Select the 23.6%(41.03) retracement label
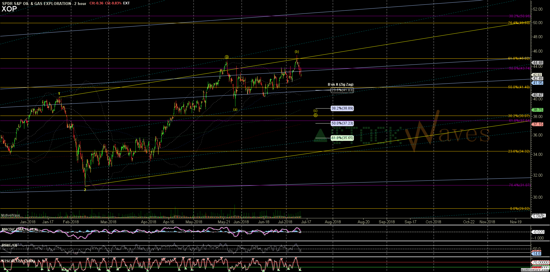This screenshot has width=550, height=272. 342,90
